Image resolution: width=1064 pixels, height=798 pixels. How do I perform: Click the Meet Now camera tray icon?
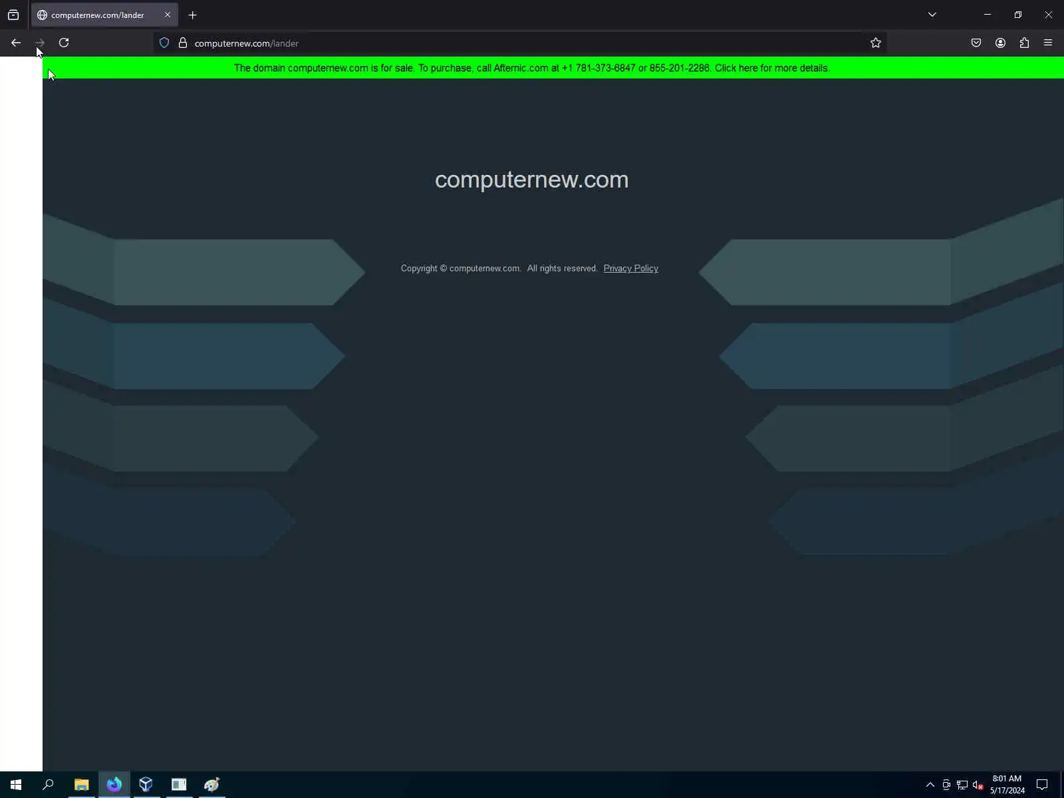click(x=946, y=785)
